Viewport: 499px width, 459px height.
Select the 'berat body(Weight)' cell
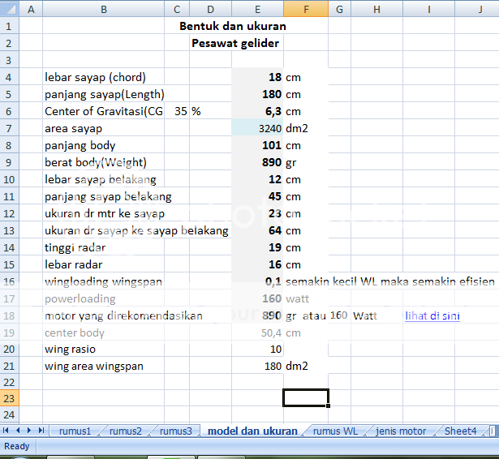coord(103,162)
